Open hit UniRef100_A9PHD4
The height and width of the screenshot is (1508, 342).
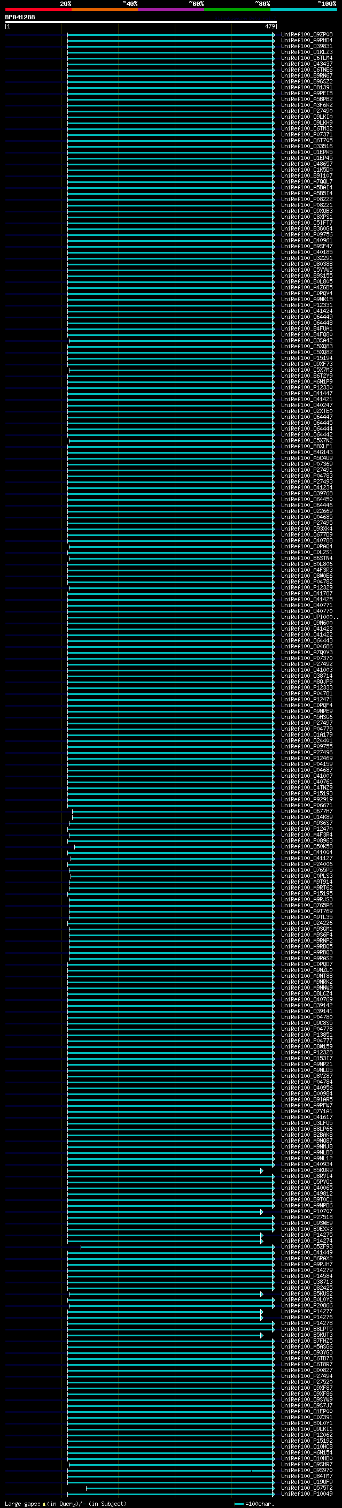point(307,41)
